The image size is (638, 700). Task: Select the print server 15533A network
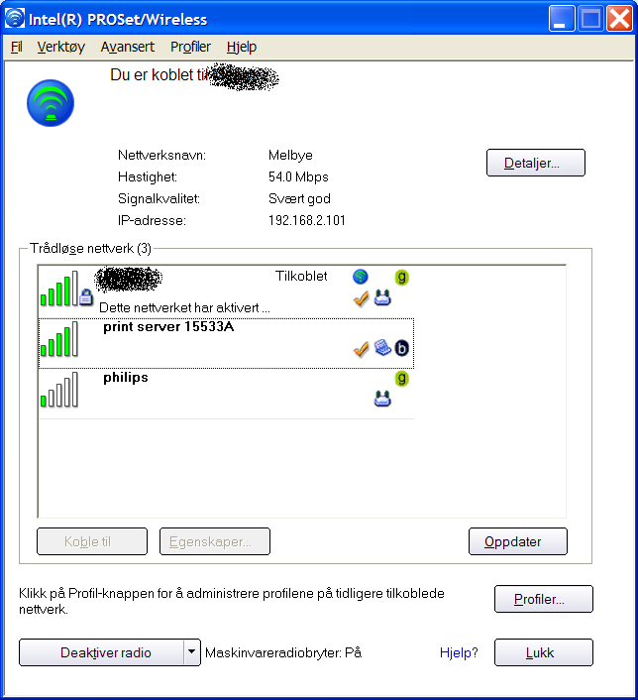pos(226,343)
